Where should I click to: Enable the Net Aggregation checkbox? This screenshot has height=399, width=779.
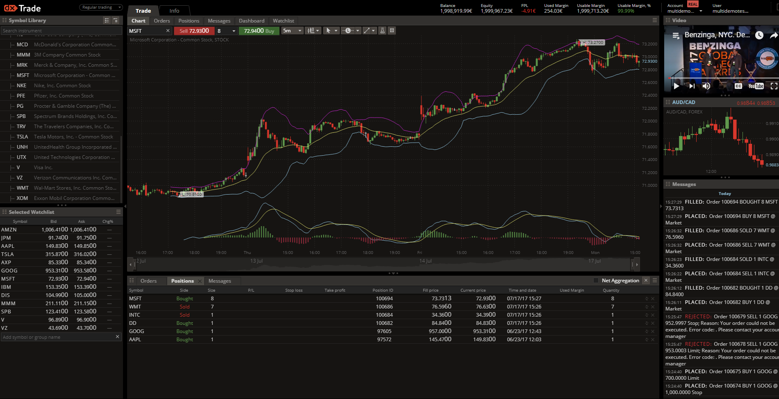point(596,281)
